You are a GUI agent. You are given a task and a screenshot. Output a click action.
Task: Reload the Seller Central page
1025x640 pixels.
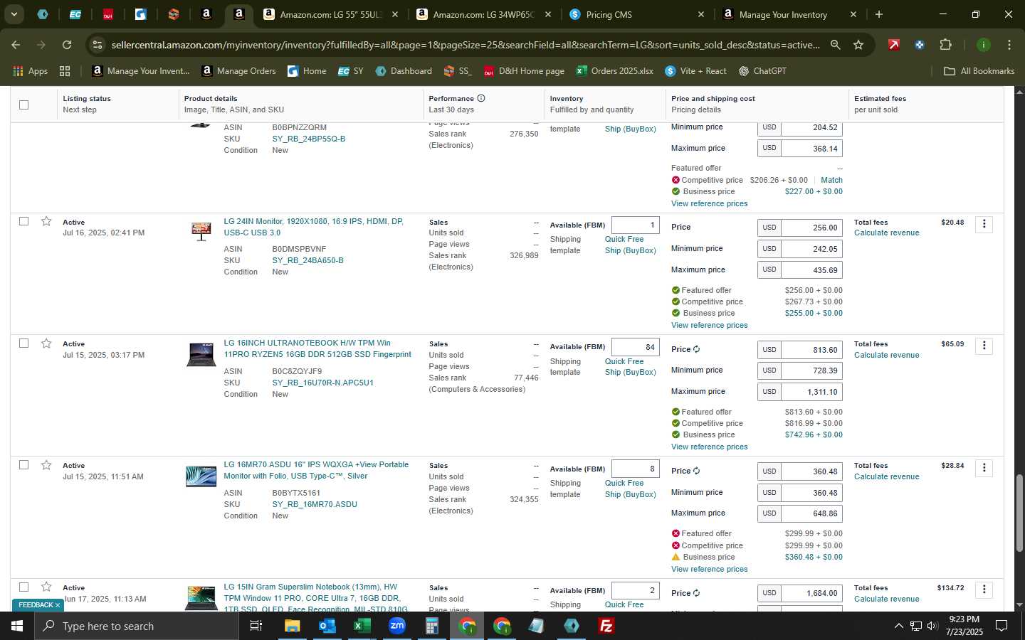pyautogui.click(x=66, y=45)
